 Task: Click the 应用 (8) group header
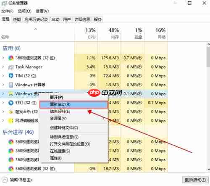pos(12,48)
